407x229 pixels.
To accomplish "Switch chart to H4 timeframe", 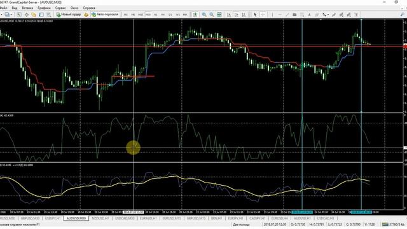I will click(x=163, y=15).
